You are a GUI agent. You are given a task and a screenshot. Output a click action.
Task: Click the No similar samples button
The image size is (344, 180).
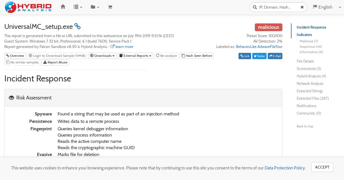22,62
